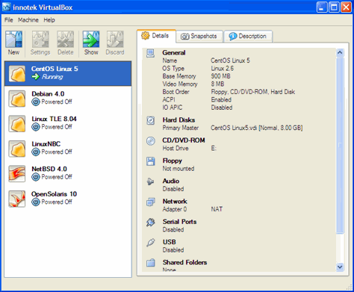Click the General section monitor icon
The width and height of the screenshot is (354, 292).
click(151, 53)
